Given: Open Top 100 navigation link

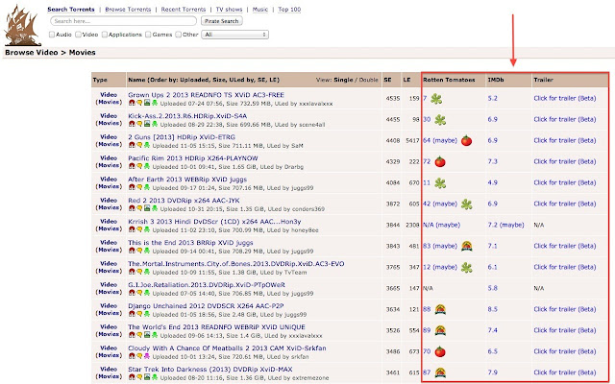Looking at the screenshot, I should (x=289, y=10).
